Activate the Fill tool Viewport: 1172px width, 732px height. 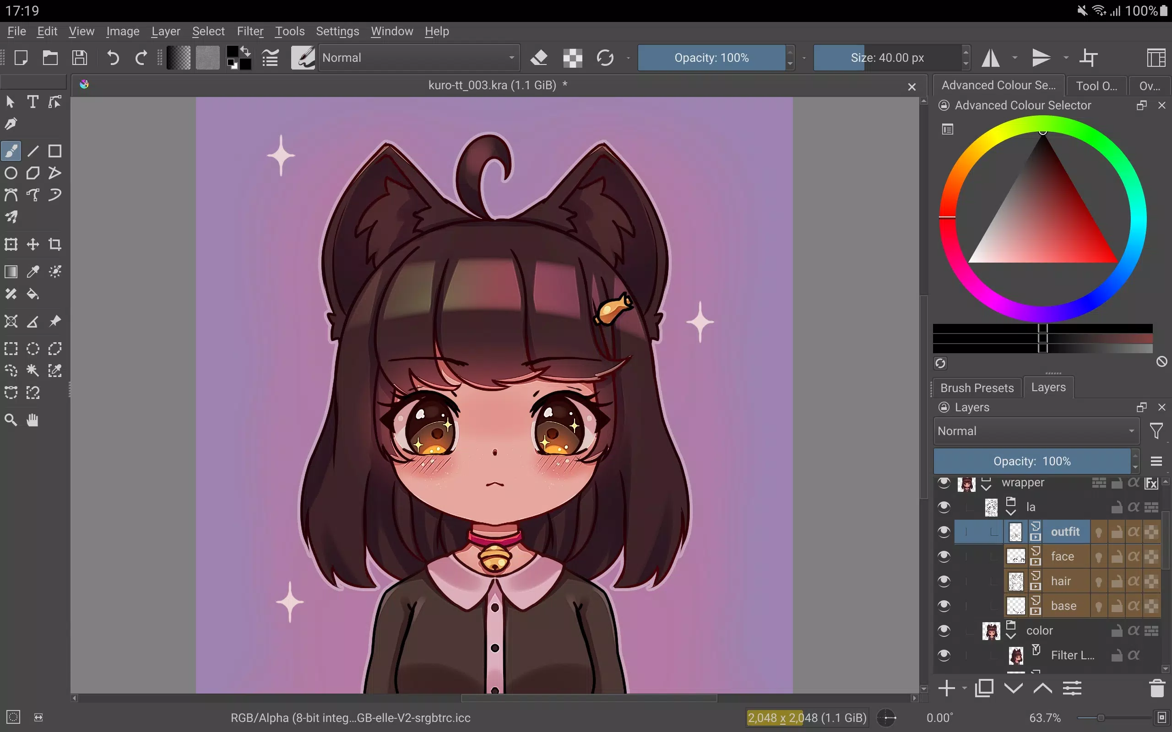pos(33,294)
